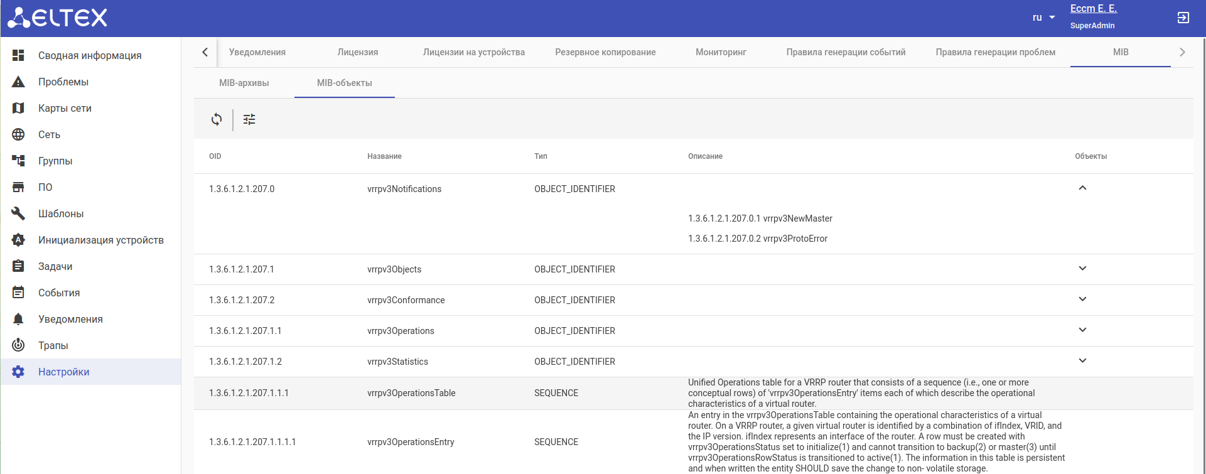Switch to the Мониторинг tab
Screen dimensions: 1206x474
(721, 52)
